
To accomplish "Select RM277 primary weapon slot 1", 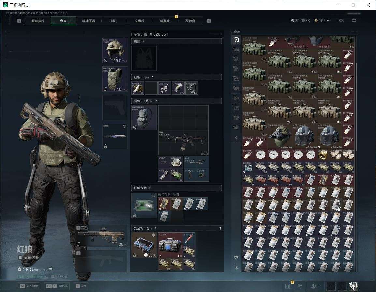I will coord(101,236).
